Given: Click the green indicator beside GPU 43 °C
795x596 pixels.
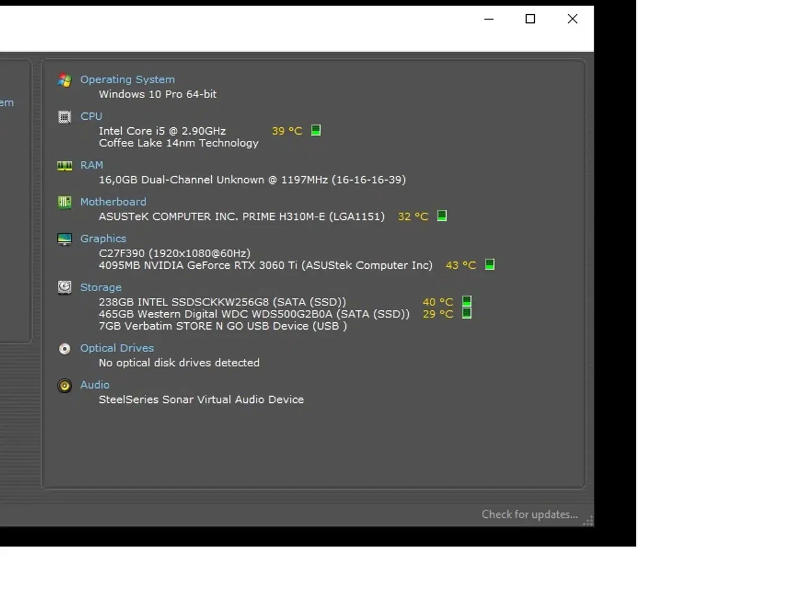Looking at the screenshot, I should [x=489, y=264].
